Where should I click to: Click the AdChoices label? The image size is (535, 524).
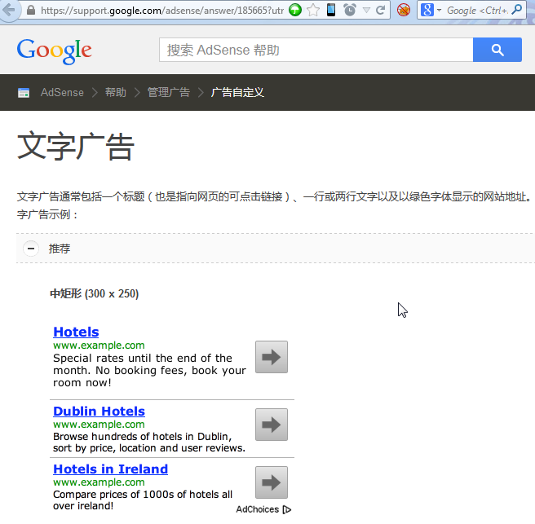point(258,509)
